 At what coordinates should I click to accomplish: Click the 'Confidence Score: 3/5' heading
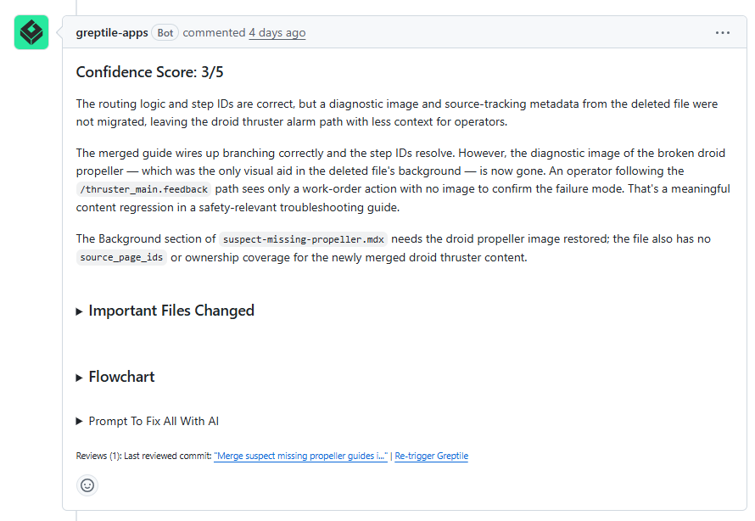(150, 72)
